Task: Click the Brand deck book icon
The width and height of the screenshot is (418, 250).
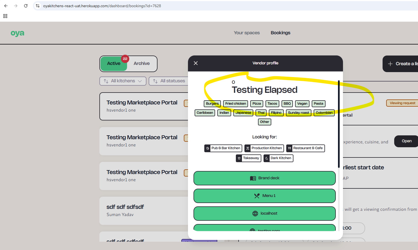Action: click(253, 178)
